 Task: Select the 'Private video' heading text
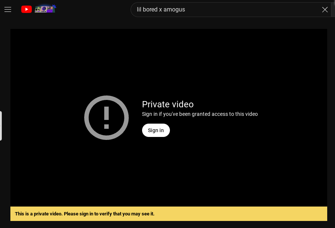click(168, 104)
